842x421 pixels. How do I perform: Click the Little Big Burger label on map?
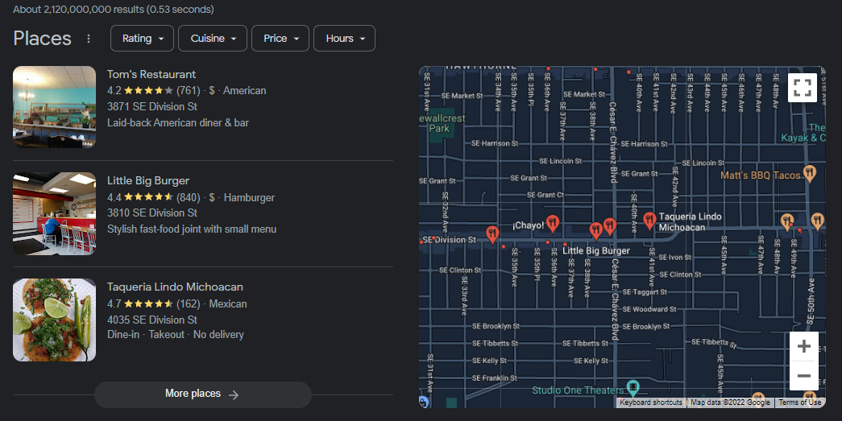pyautogui.click(x=596, y=250)
